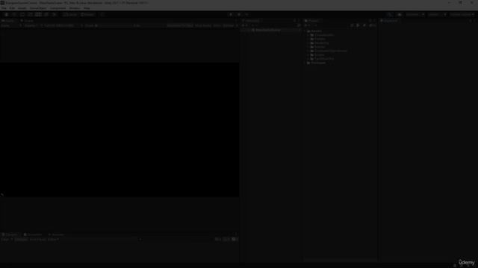
Task: Select the Hierarchy panel tab
Action: [x=252, y=21]
